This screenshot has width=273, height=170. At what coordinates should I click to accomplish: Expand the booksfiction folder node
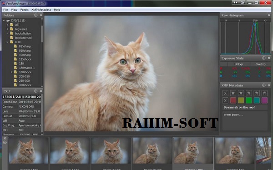(7, 33)
